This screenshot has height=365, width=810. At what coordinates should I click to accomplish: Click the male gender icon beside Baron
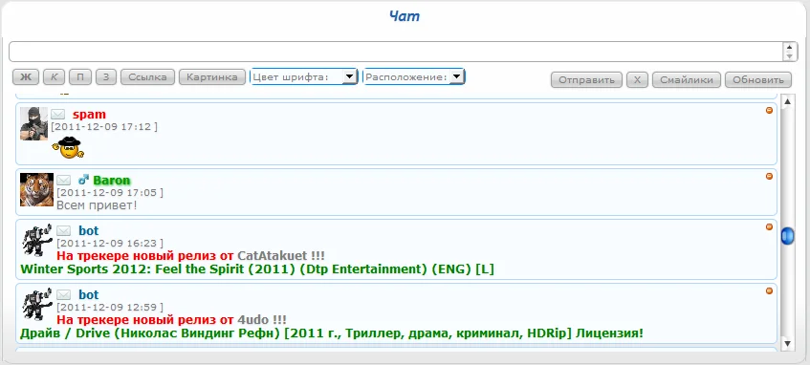click(x=83, y=181)
